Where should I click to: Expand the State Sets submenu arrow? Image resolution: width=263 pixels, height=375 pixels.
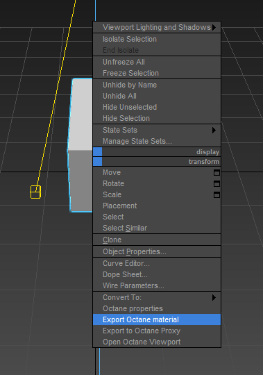click(x=214, y=130)
